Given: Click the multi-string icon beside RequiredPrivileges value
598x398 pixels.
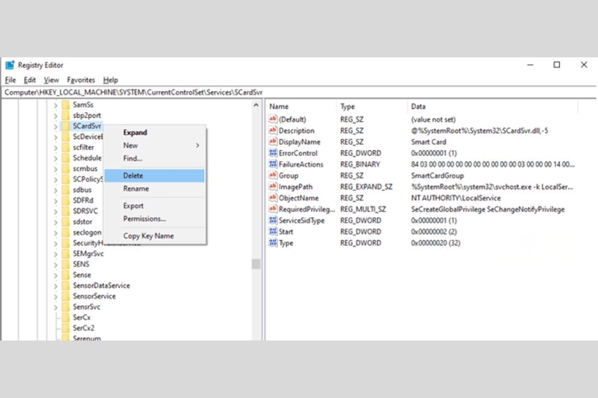Looking at the screenshot, I should click(273, 209).
